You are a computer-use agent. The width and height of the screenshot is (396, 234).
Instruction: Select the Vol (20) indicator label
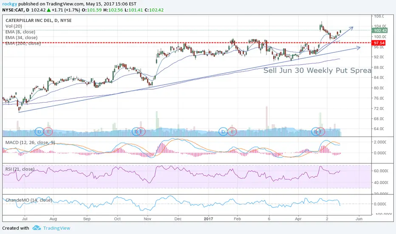coord(14,26)
